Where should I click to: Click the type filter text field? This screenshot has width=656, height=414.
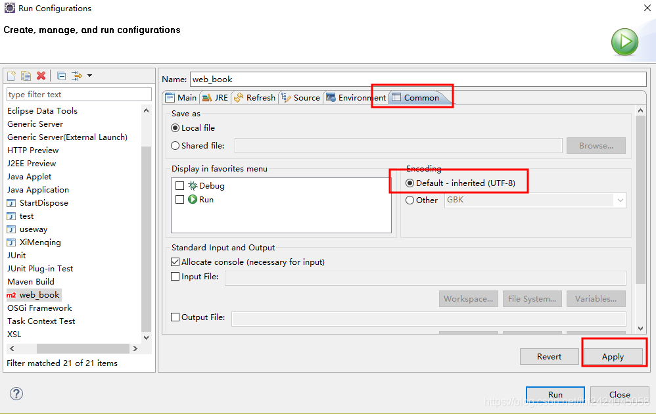pos(79,95)
